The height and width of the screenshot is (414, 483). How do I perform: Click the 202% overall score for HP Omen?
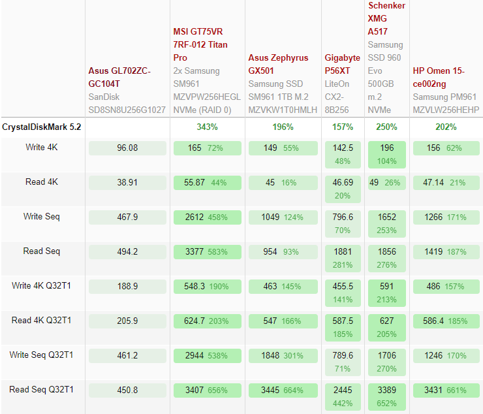tap(446, 127)
